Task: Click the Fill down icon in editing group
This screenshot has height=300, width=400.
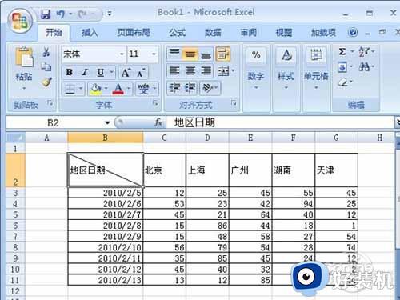Action: [x=342, y=66]
